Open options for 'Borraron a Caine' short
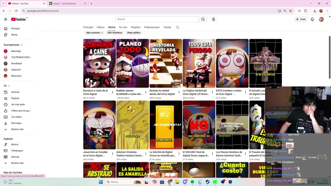The image size is (331, 186). 112,92
